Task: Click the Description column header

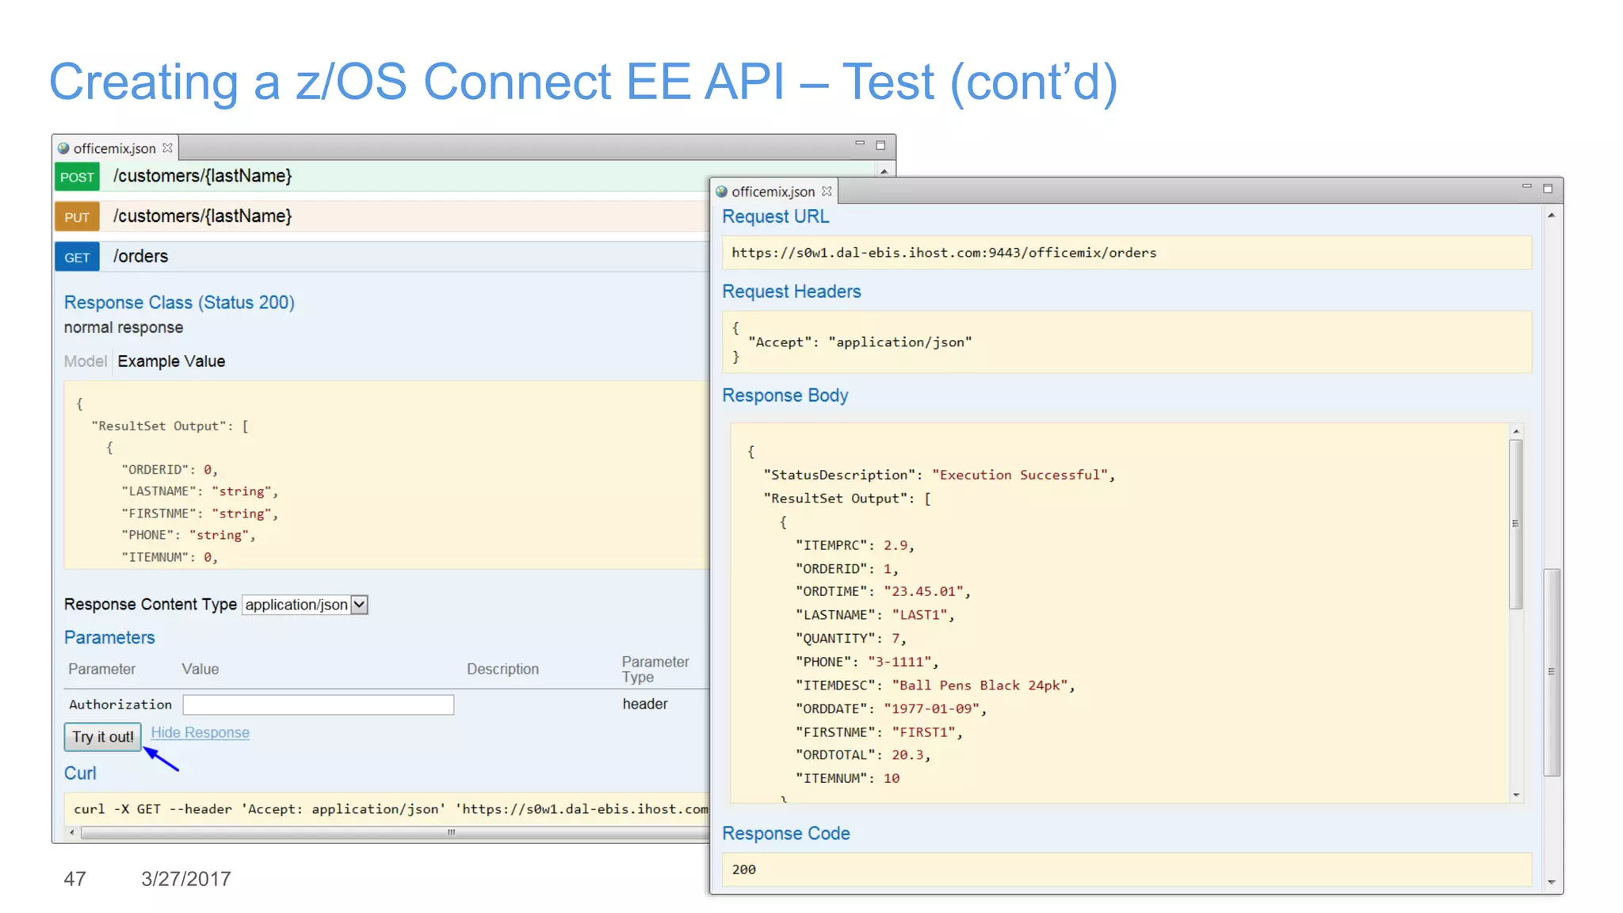Action: (502, 669)
